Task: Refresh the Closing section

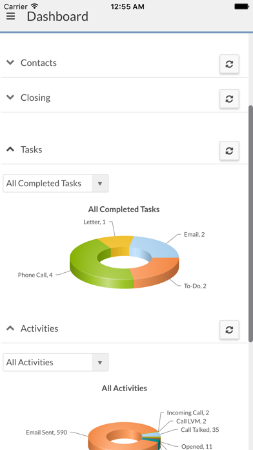Action: click(x=229, y=99)
